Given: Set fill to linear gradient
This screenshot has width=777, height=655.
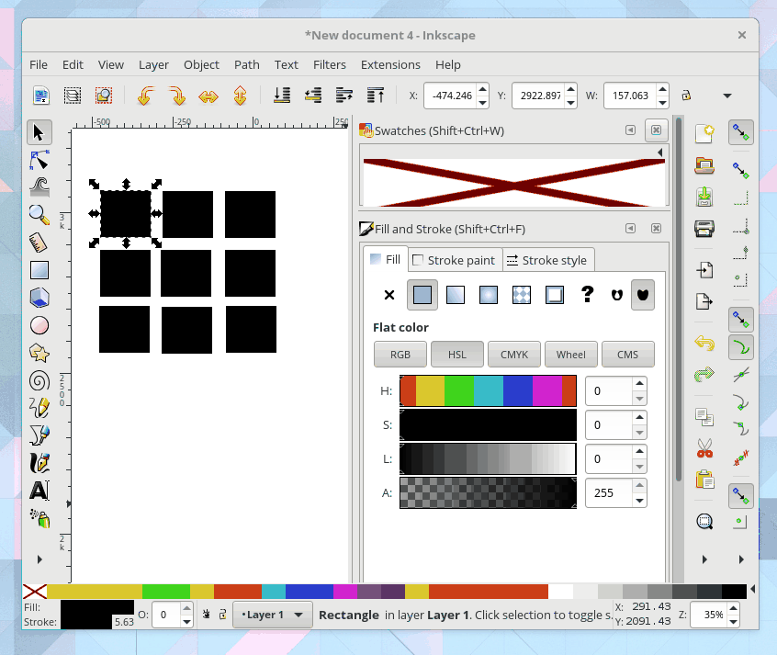Looking at the screenshot, I should click(x=455, y=294).
